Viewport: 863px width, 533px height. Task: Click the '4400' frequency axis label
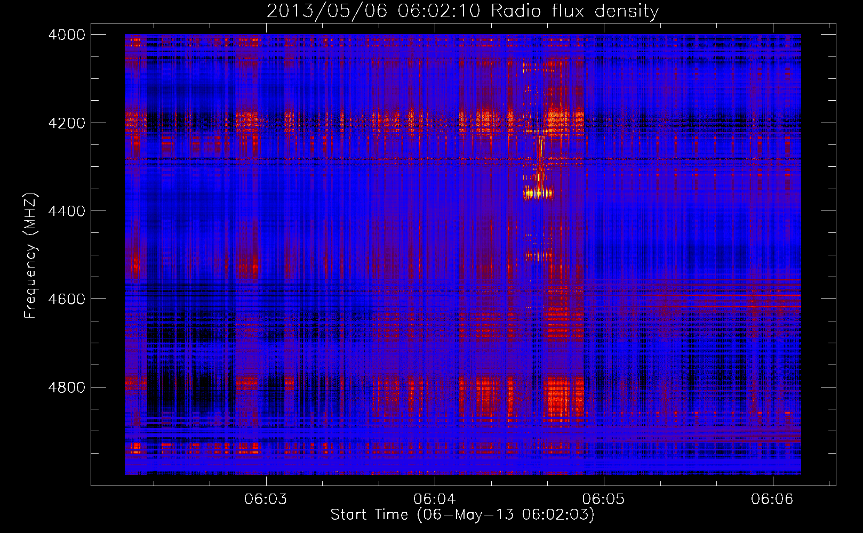[x=67, y=211]
